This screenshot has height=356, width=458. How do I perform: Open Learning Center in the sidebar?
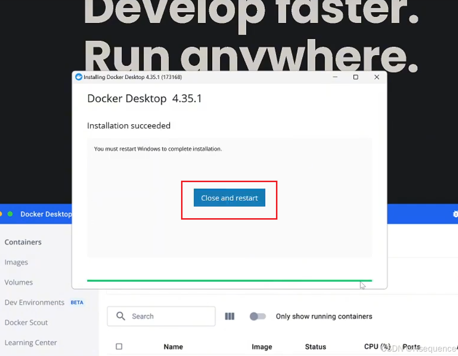tap(31, 342)
